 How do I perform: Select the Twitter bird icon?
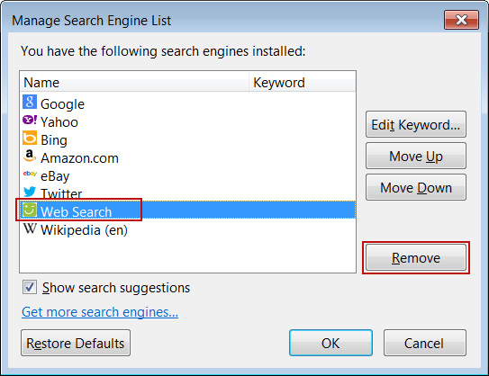tap(30, 192)
